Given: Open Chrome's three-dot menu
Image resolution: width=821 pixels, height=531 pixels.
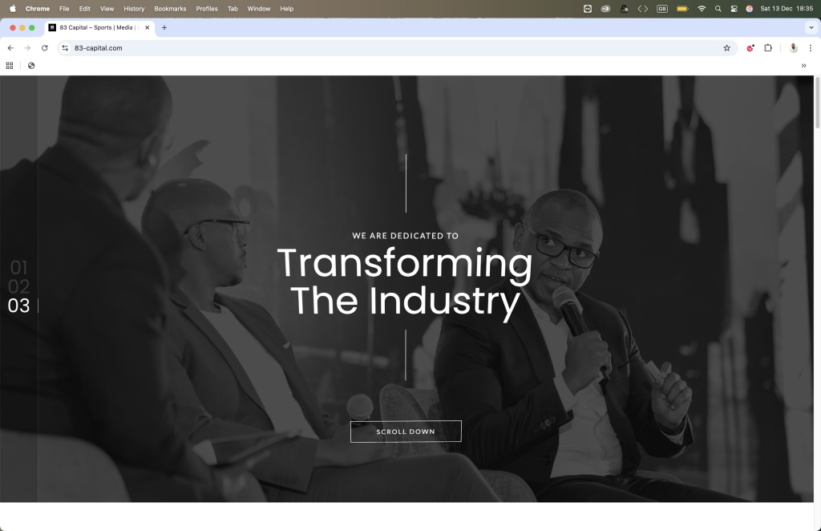Looking at the screenshot, I should 811,48.
